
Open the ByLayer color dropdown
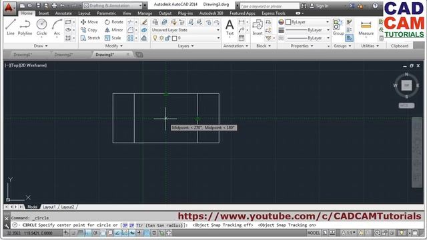pos(307,22)
